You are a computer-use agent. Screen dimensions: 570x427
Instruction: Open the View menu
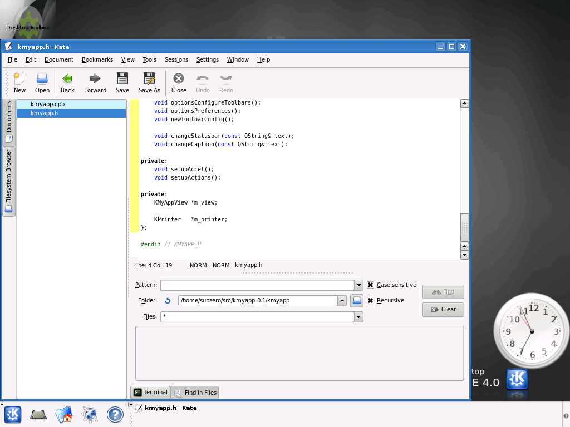127,59
